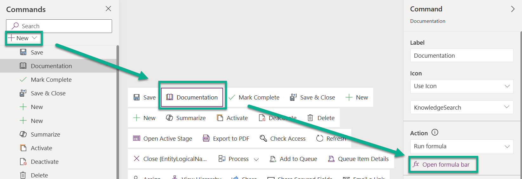522x179 pixels.
Task: Collapse the Command panel with chevron
Action: click(512, 9)
